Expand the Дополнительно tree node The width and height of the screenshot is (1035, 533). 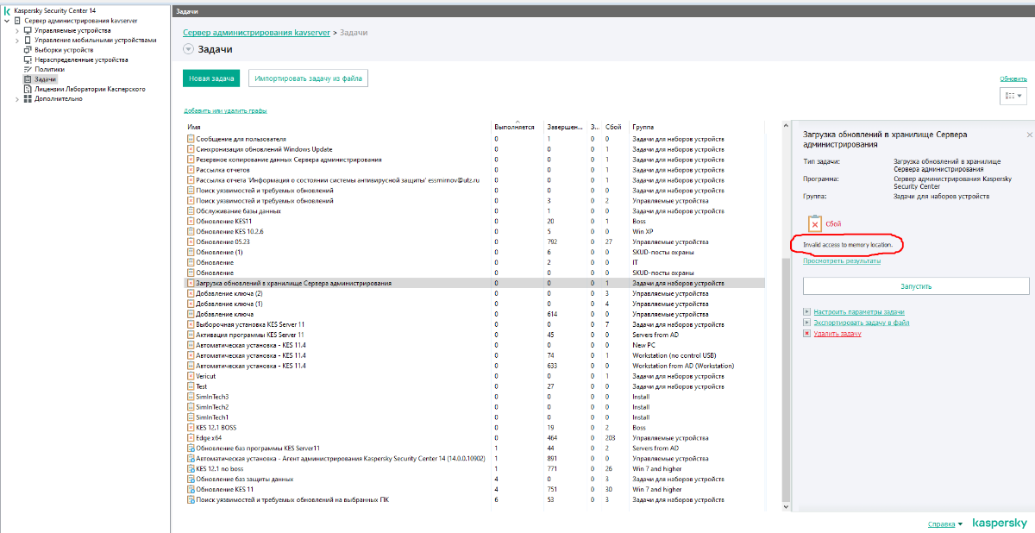[17, 99]
